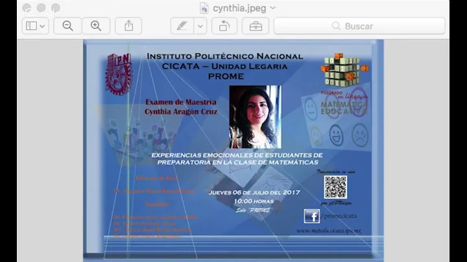Expand the markup pen options arrow

click(x=200, y=26)
